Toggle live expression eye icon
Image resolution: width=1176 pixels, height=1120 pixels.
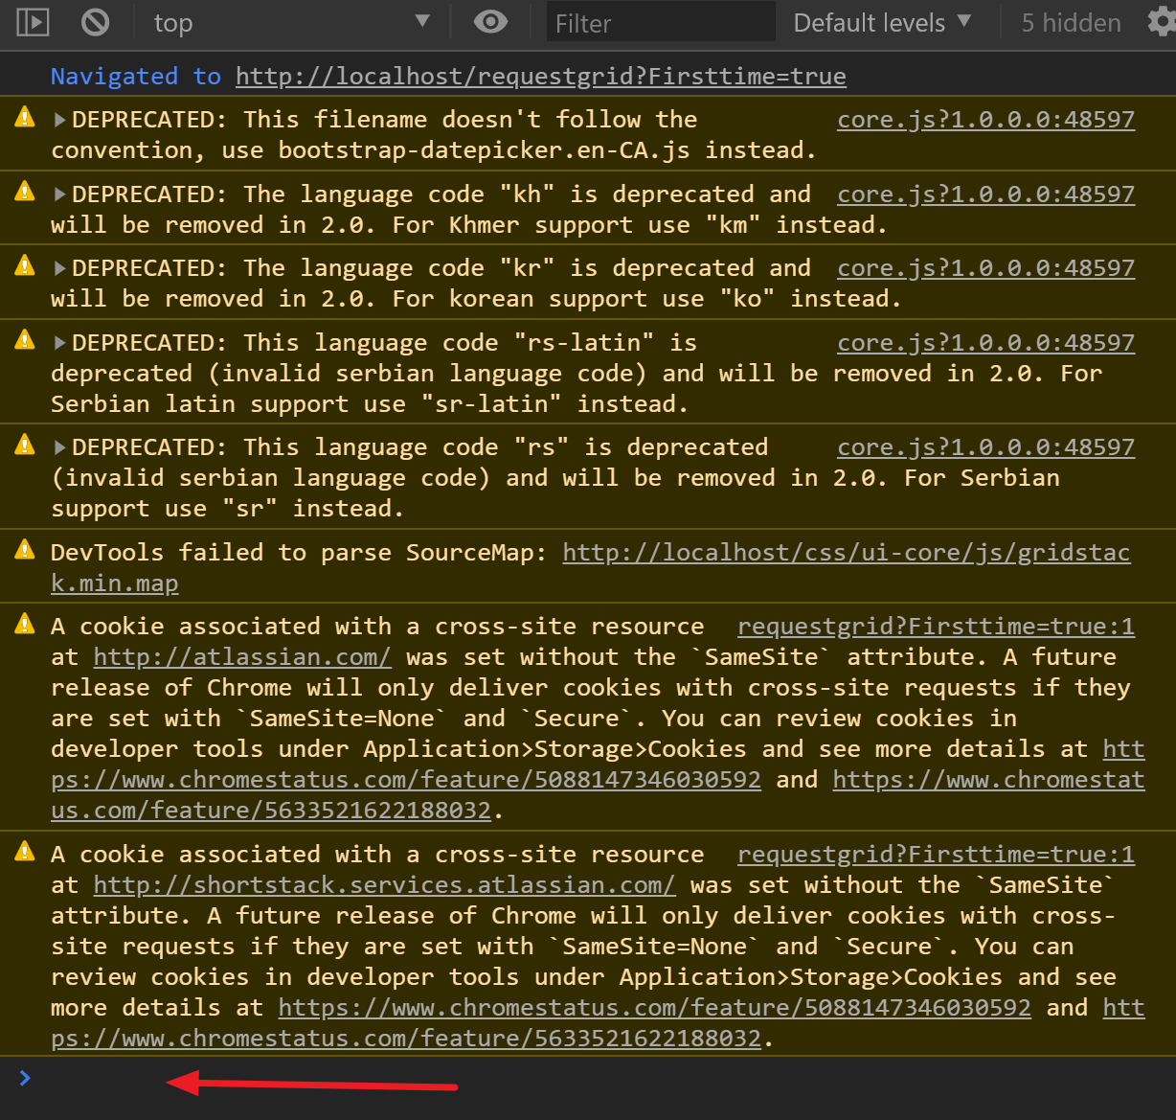coord(490,22)
